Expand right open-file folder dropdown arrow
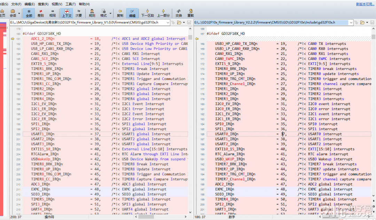Viewport: 376px width, 220px height. click(x=367, y=23)
